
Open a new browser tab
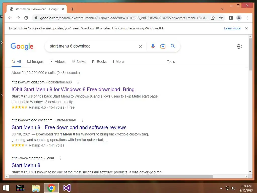(x=72, y=9)
